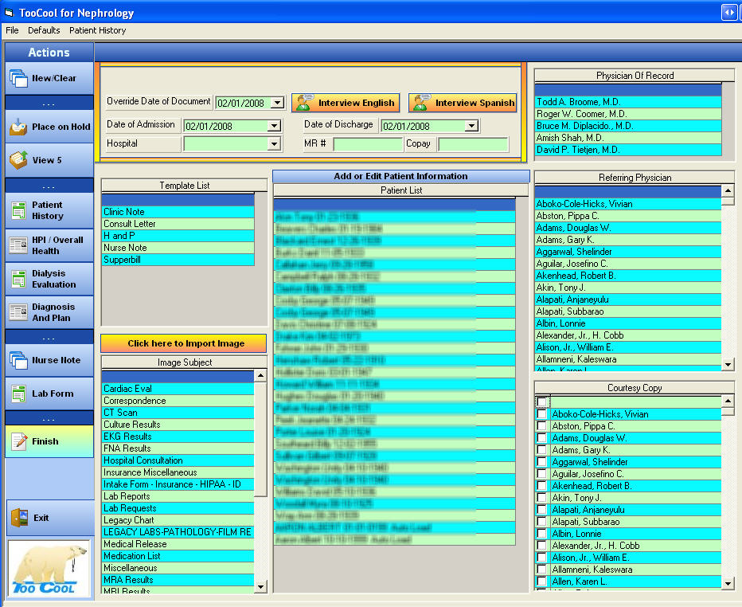The image size is (742, 607).
Task: Open Override Date of Document dropdown
Action: pyautogui.click(x=278, y=103)
